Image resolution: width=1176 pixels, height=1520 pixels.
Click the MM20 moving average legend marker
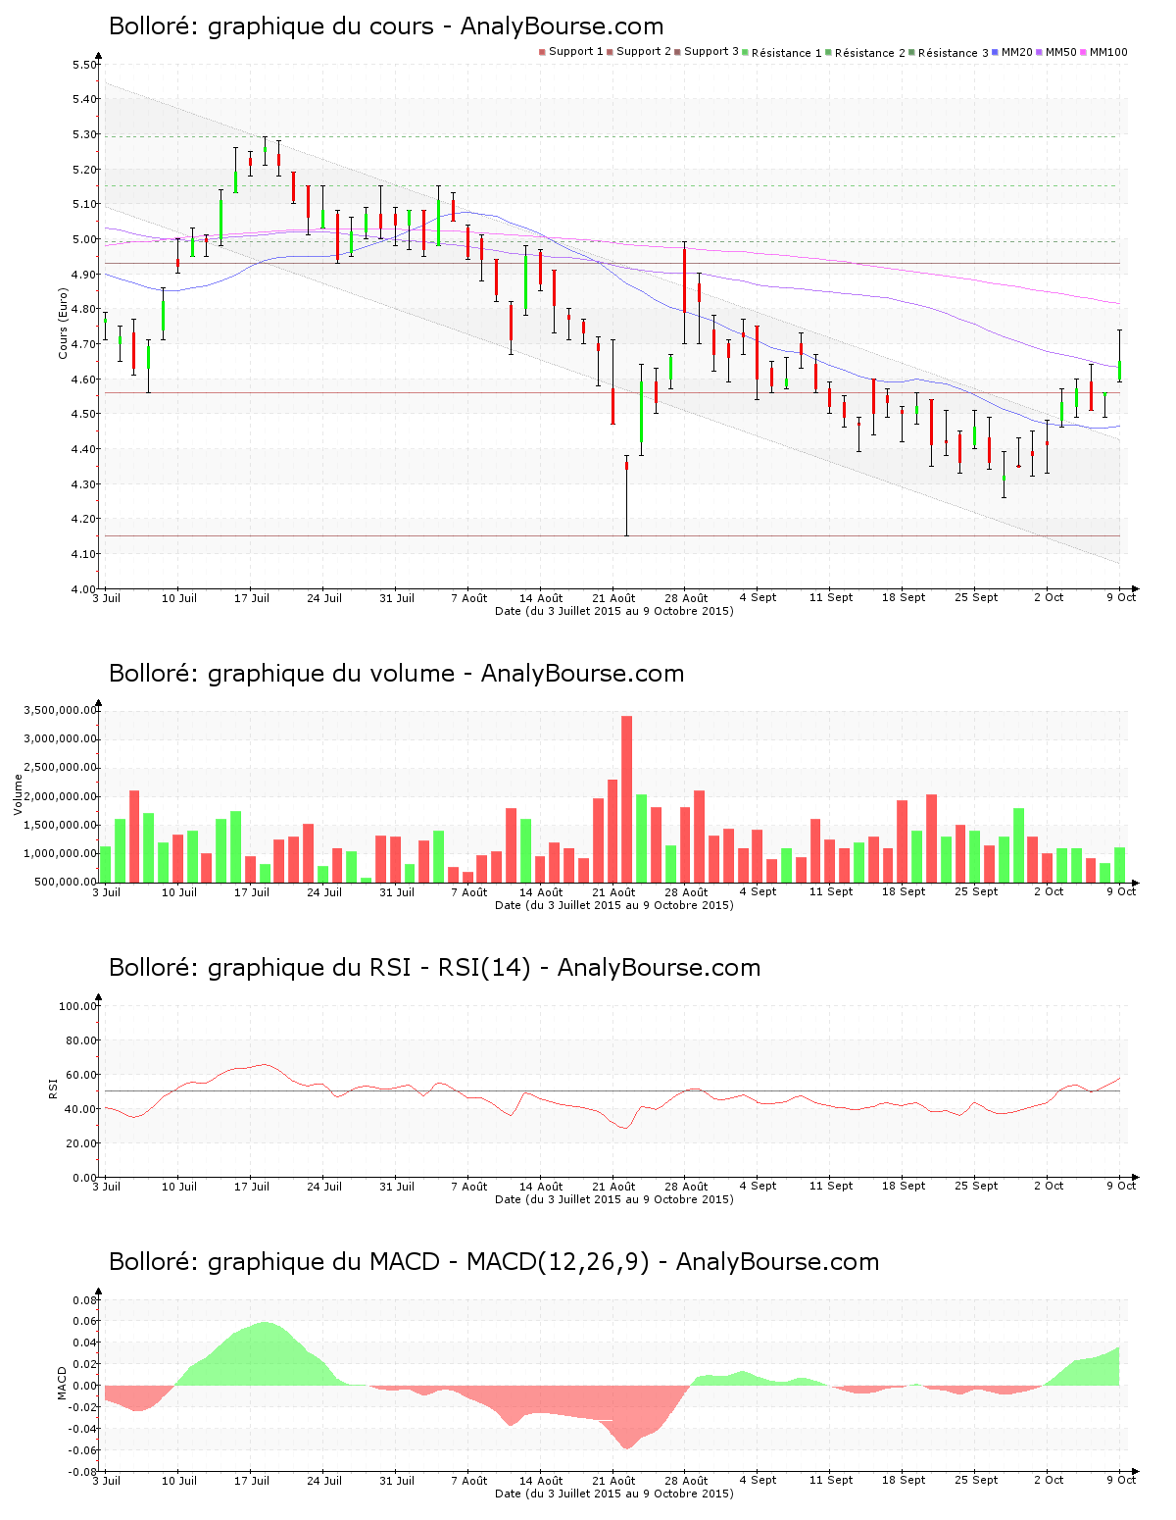(x=996, y=52)
